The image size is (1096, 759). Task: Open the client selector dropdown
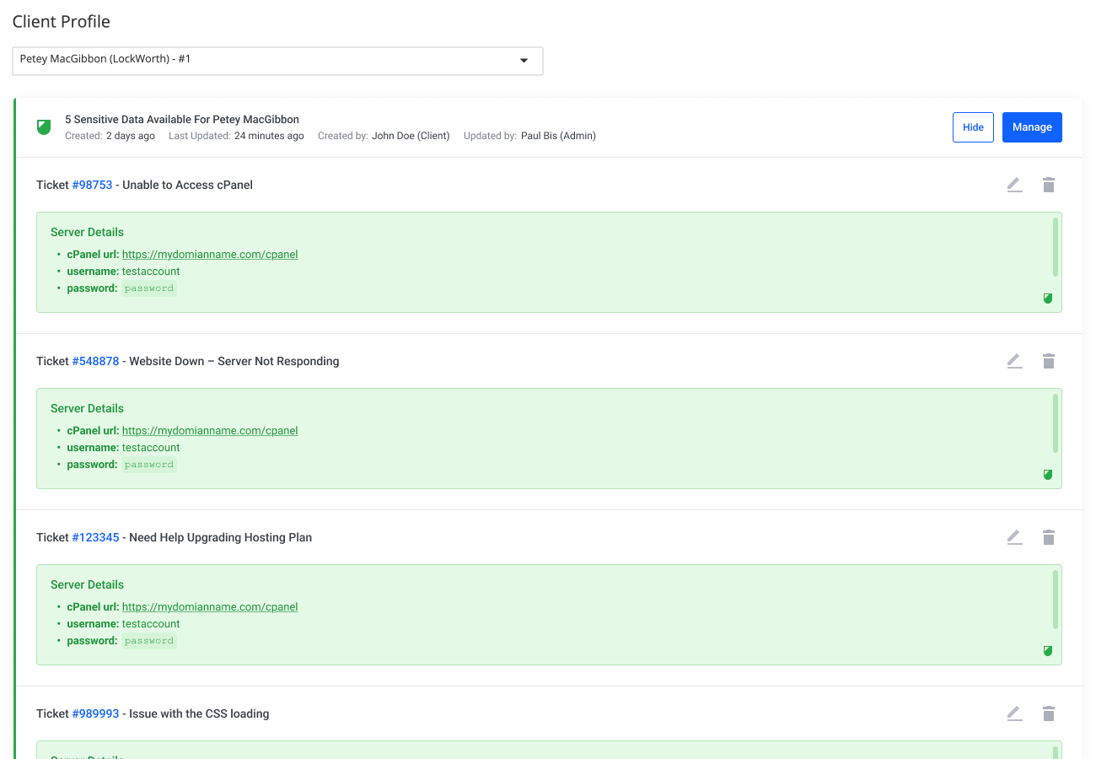point(277,61)
